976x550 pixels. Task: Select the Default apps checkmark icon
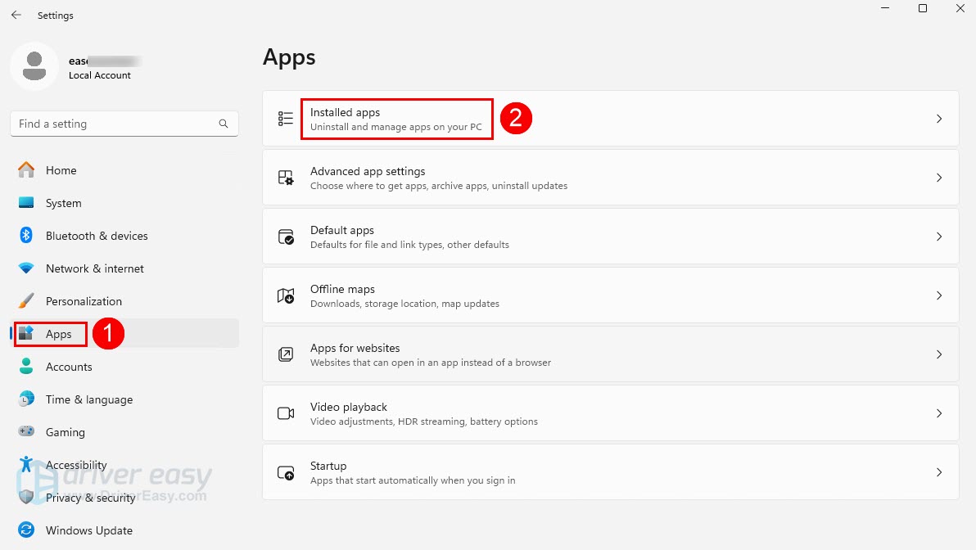click(285, 236)
